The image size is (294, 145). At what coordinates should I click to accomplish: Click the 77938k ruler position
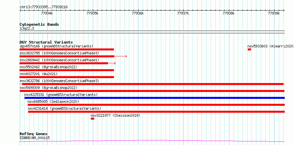(x=229, y=13)
